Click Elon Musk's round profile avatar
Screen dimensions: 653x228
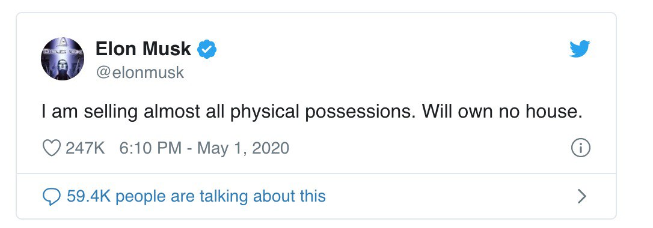63,59
